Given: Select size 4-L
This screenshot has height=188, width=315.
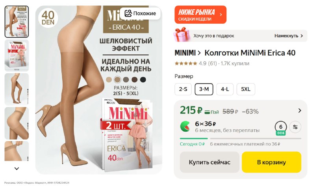Looking at the screenshot, I should pyautogui.click(x=225, y=89).
